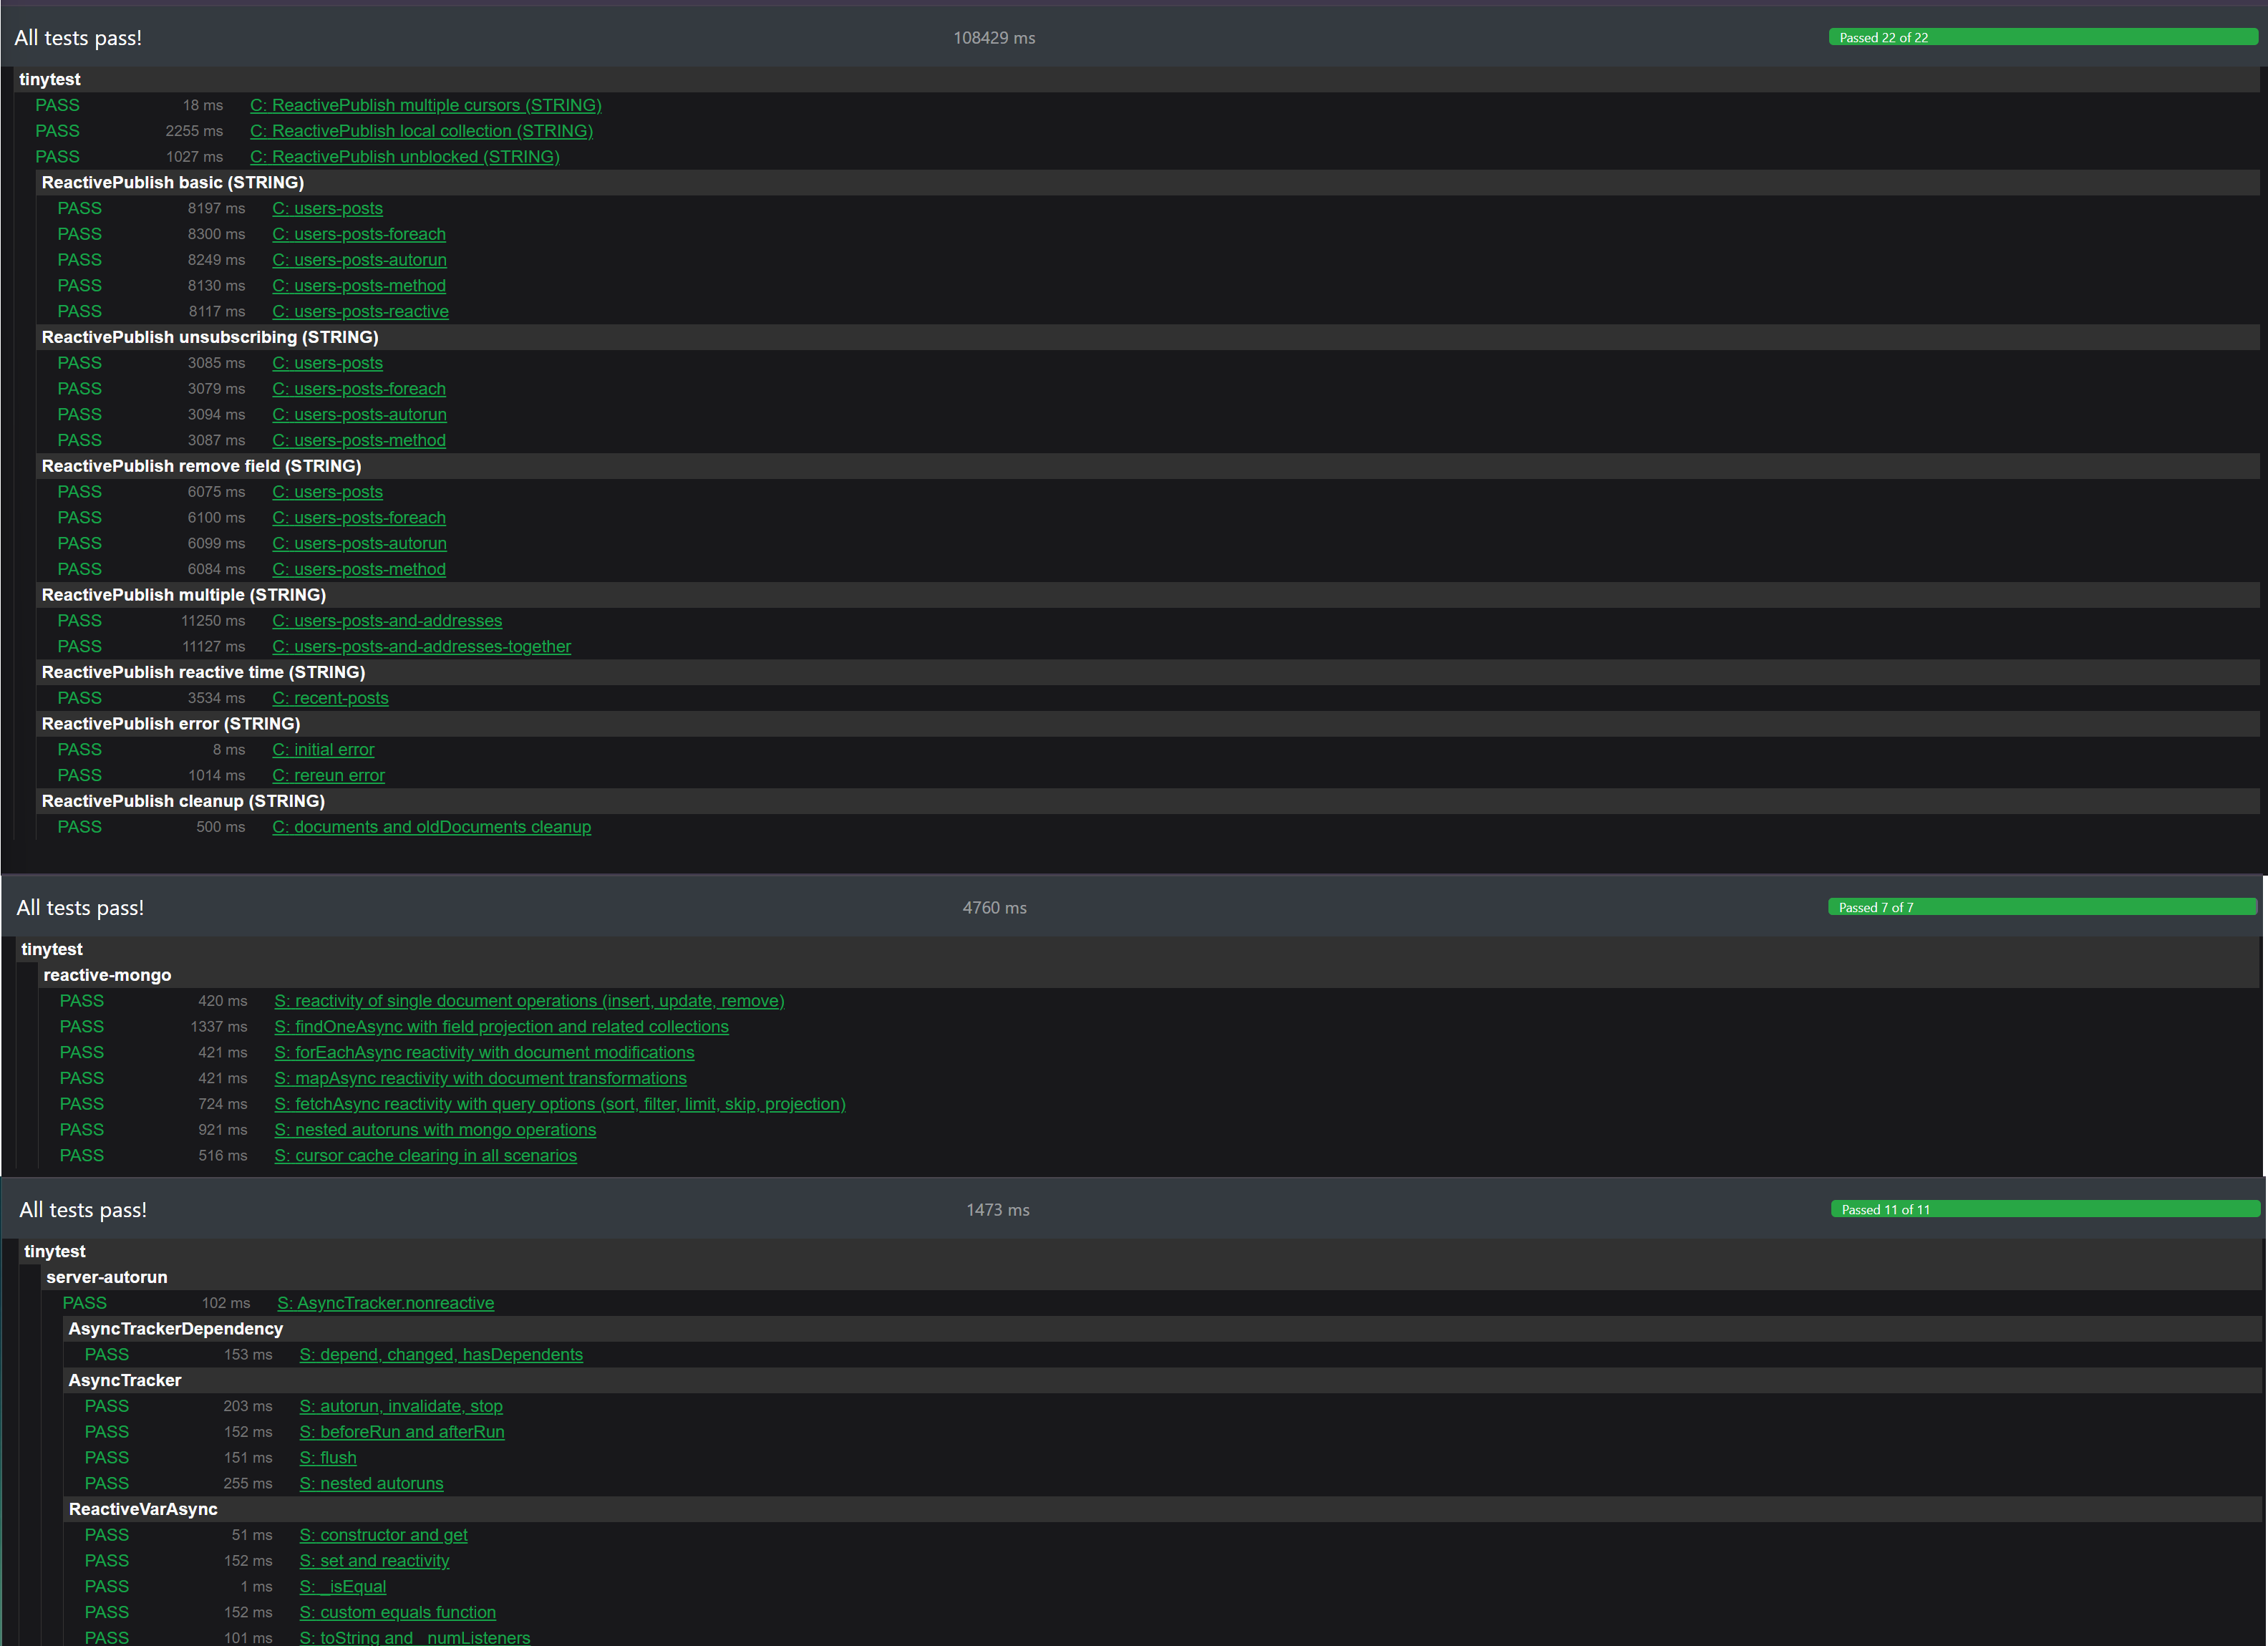
Task: Open 'S: custom equals function' test link
Action: click(397, 1612)
